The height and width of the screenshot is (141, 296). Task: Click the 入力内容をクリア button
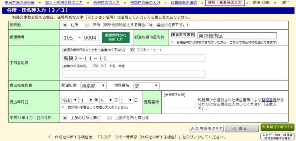click(x=206, y=129)
